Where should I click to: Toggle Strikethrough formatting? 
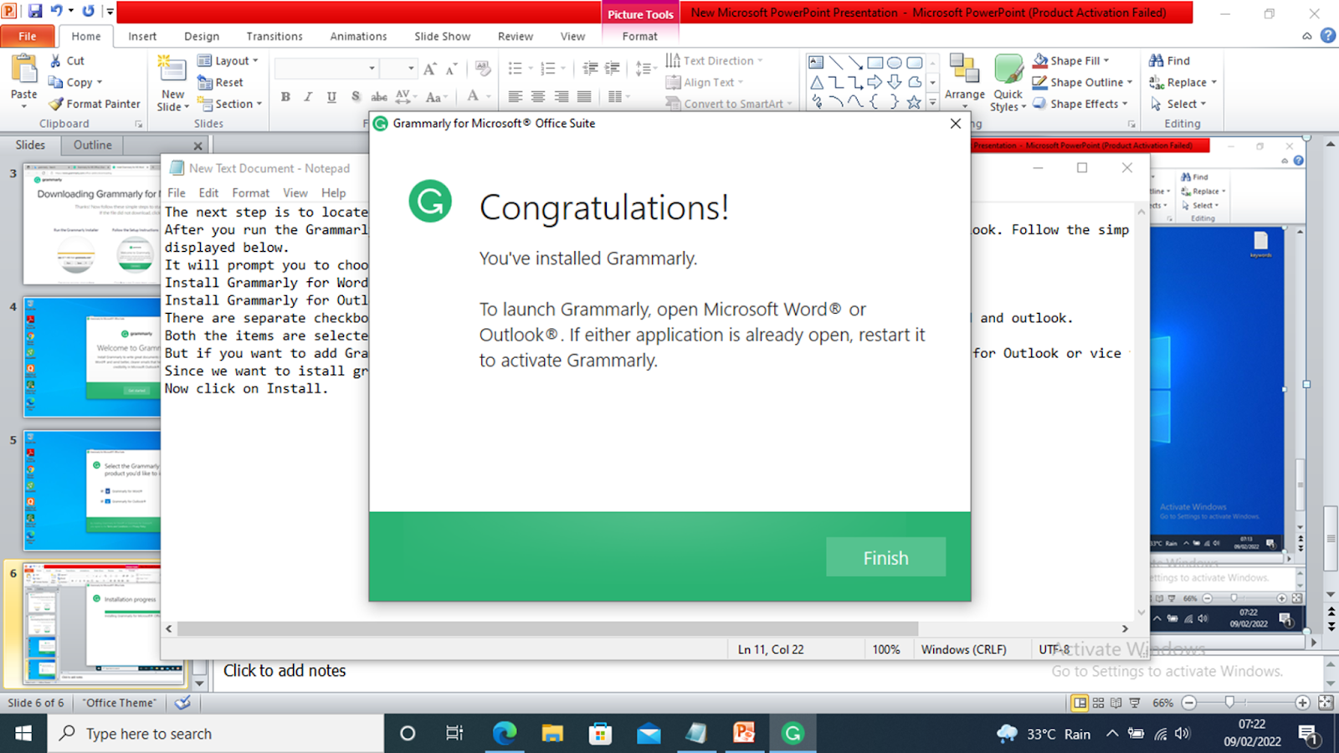click(379, 97)
